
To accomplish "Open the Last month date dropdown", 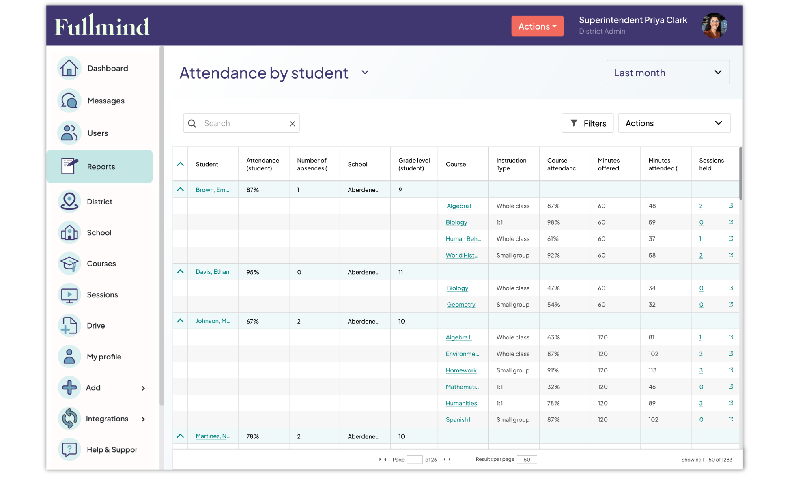I will click(668, 73).
